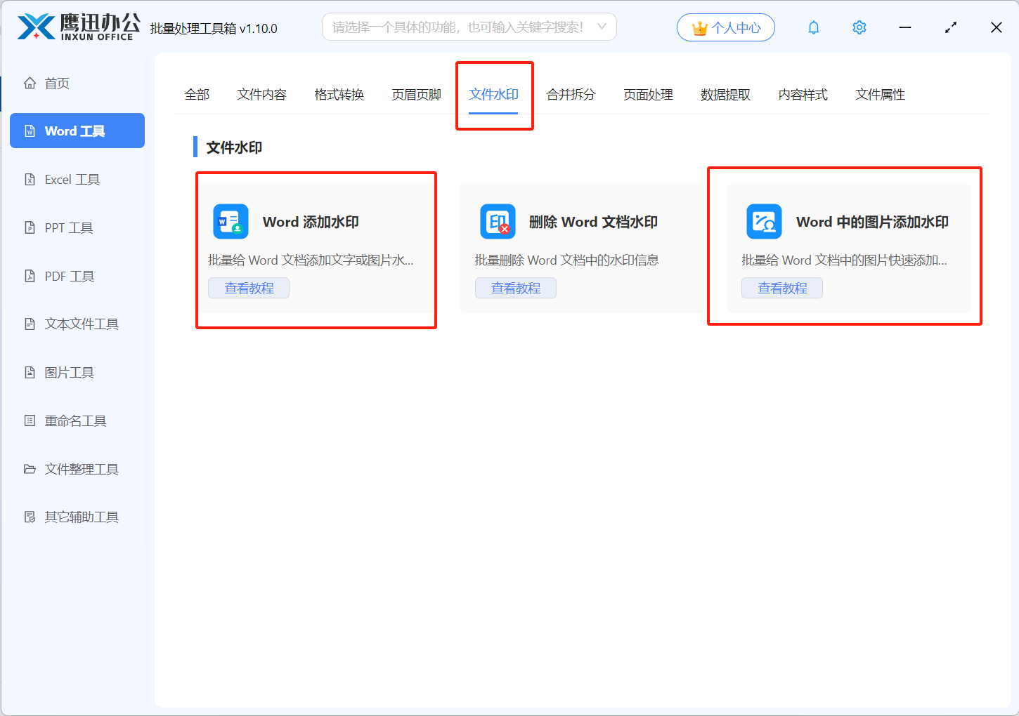Click the Excel 工具 sidebar icon

(30, 180)
